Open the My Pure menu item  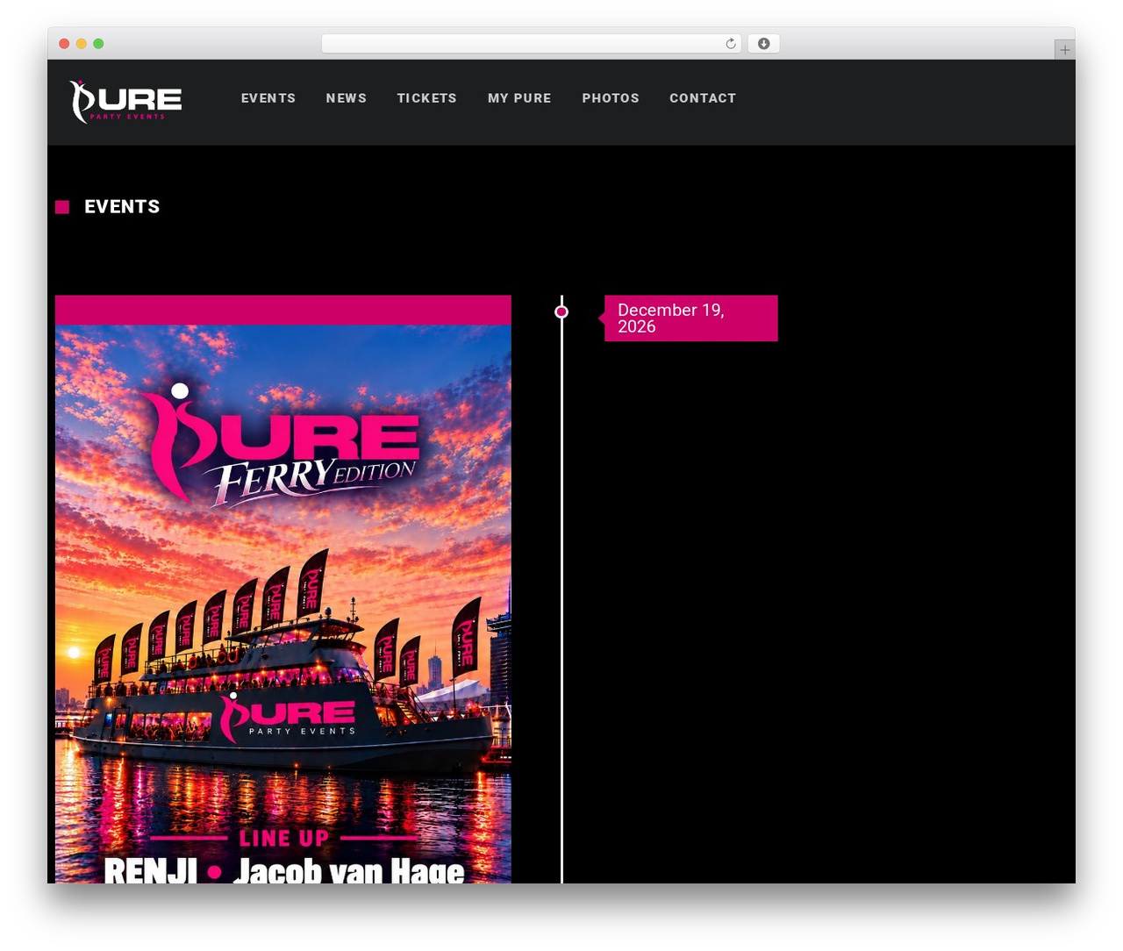pyautogui.click(x=519, y=98)
